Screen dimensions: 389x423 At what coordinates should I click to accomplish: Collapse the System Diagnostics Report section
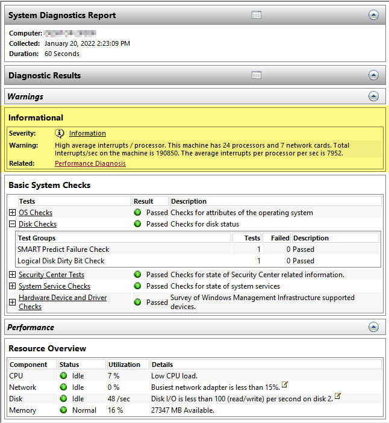point(373,15)
